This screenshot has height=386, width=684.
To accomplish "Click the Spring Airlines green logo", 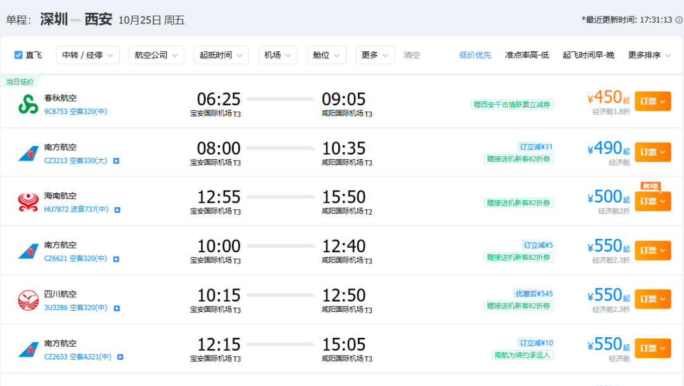I will pyautogui.click(x=28, y=104).
